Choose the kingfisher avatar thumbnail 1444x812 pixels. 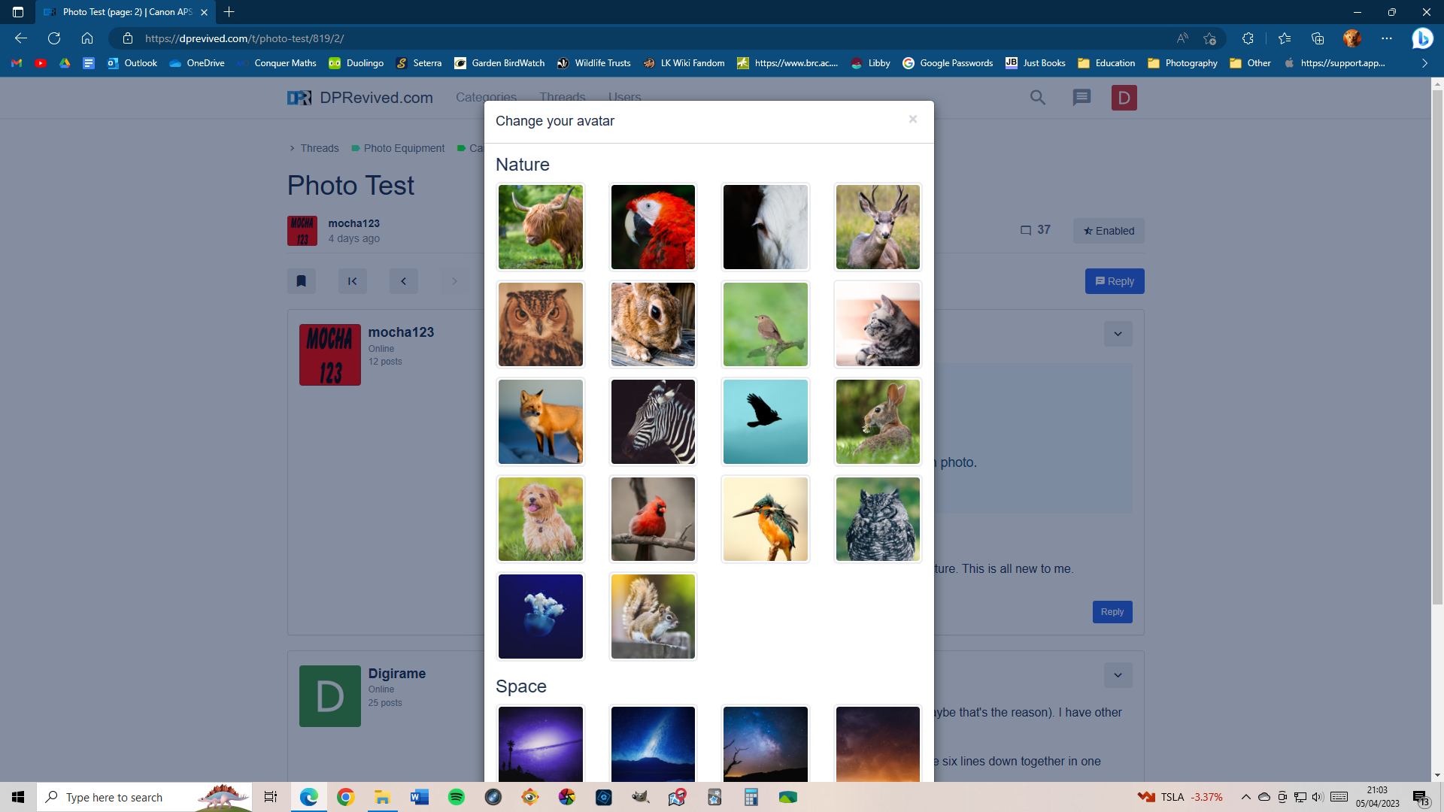click(765, 519)
